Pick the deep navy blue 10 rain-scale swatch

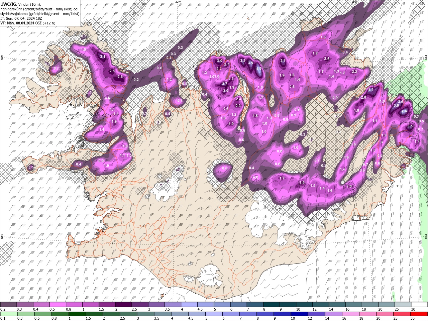[x=299, y=314]
